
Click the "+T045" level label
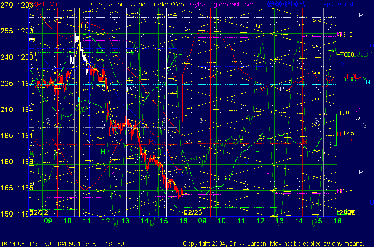(x=345, y=133)
